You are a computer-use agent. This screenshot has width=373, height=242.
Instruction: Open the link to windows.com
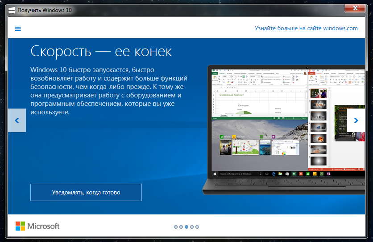tap(306, 28)
